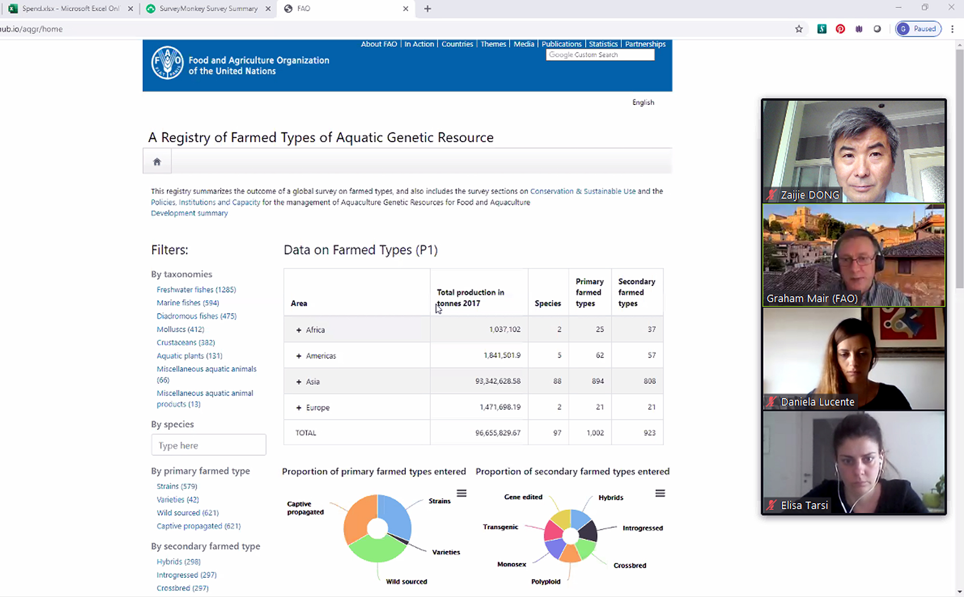Bookmark page with the star icon
This screenshot has width=964, height=597.
point(799,29)
